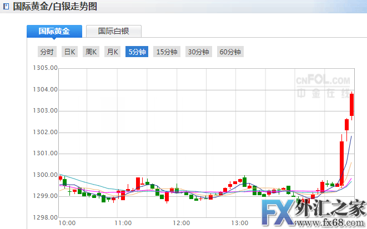Click the panel icon beside 国际黄金/白银走势图 title
Viewport: 367px width, 229px height.
click(x=6, y=6)
